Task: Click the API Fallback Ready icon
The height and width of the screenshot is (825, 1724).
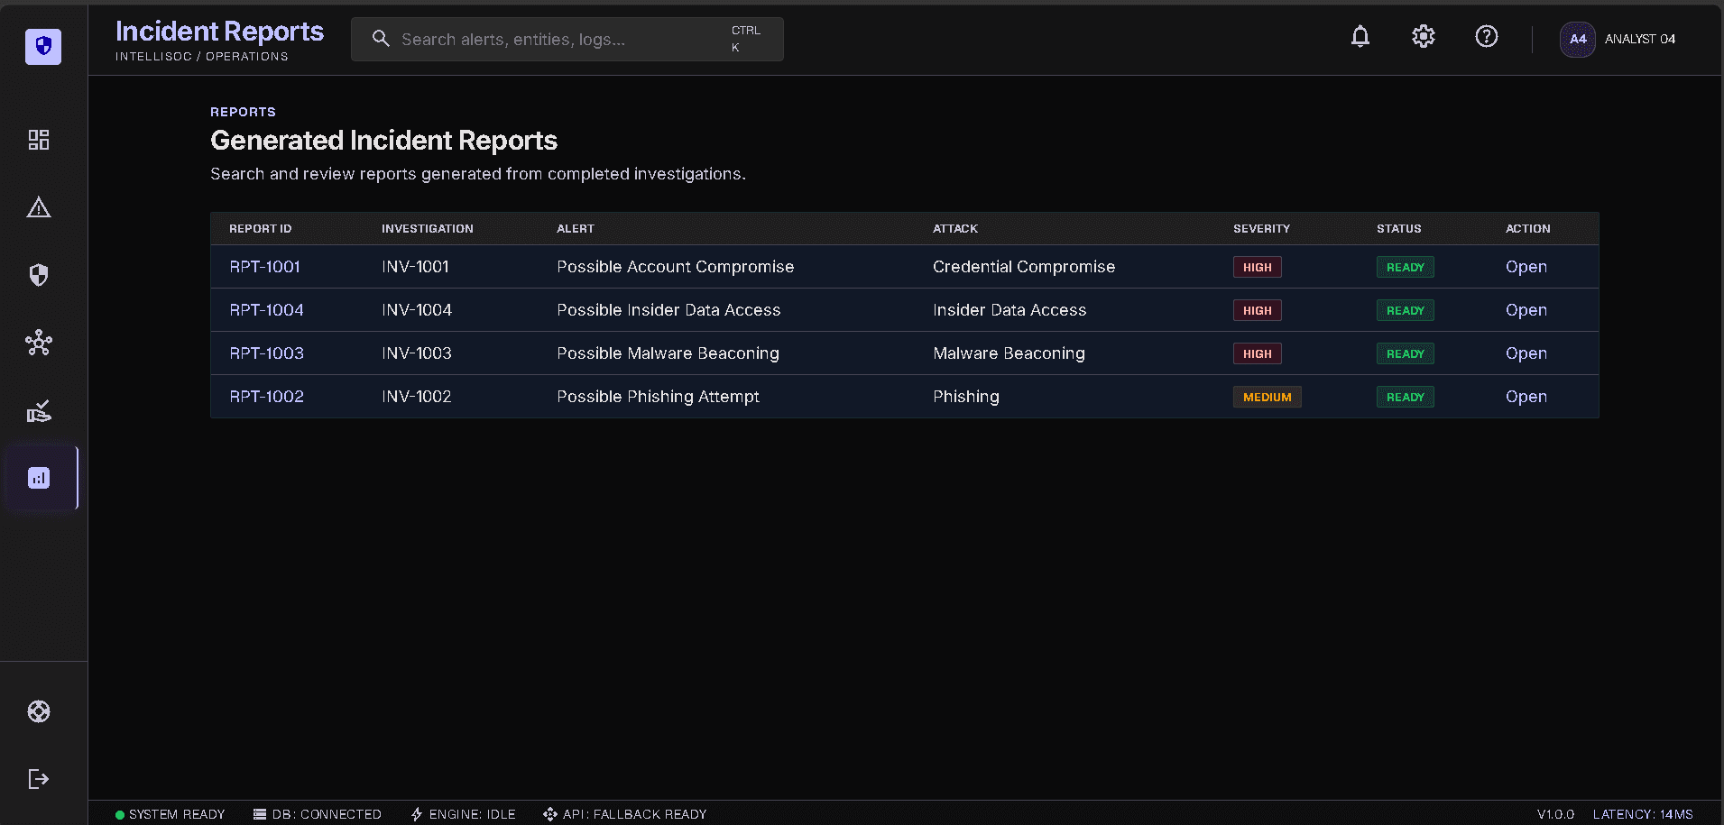Action: [x=550, y=814]
